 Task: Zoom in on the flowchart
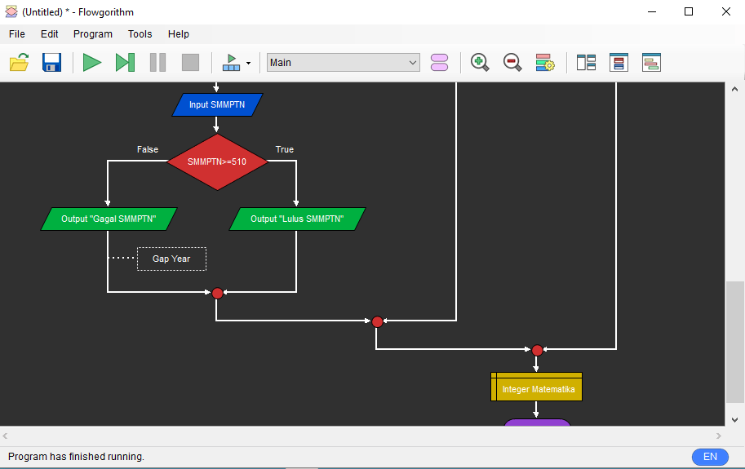(x=480, y=63)
